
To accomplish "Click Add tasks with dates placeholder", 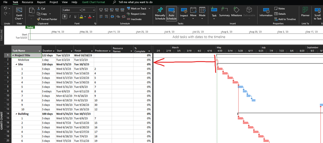I will point(199,37).
